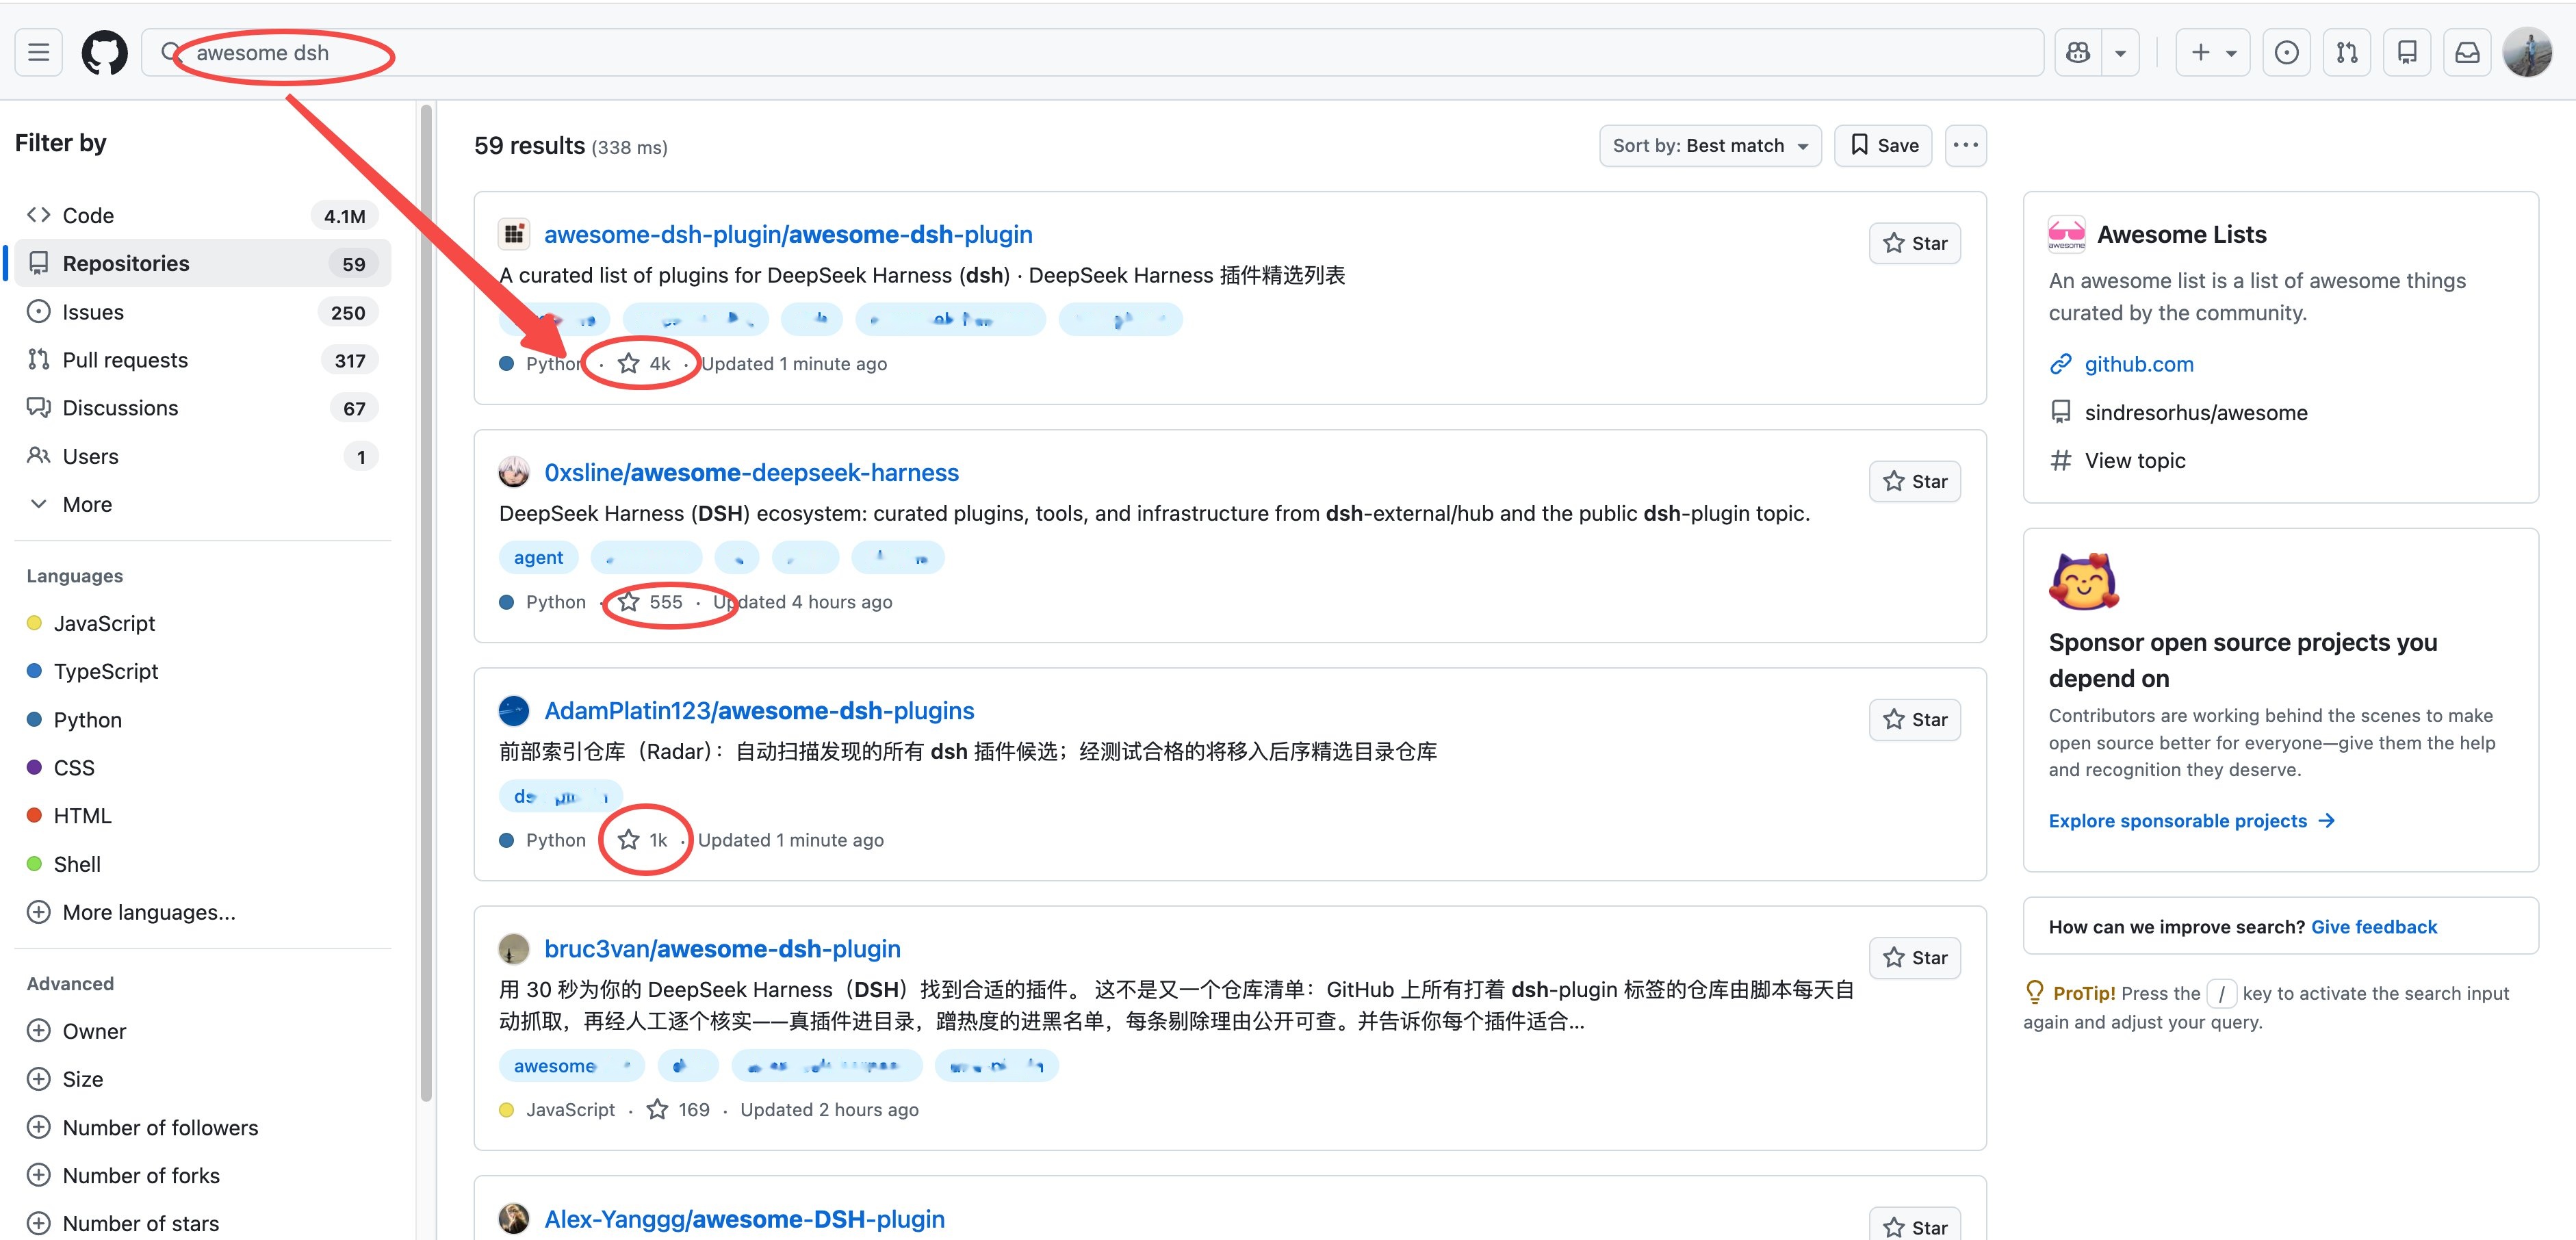Open the user profile avatar menu

[x=2527, y=52]
